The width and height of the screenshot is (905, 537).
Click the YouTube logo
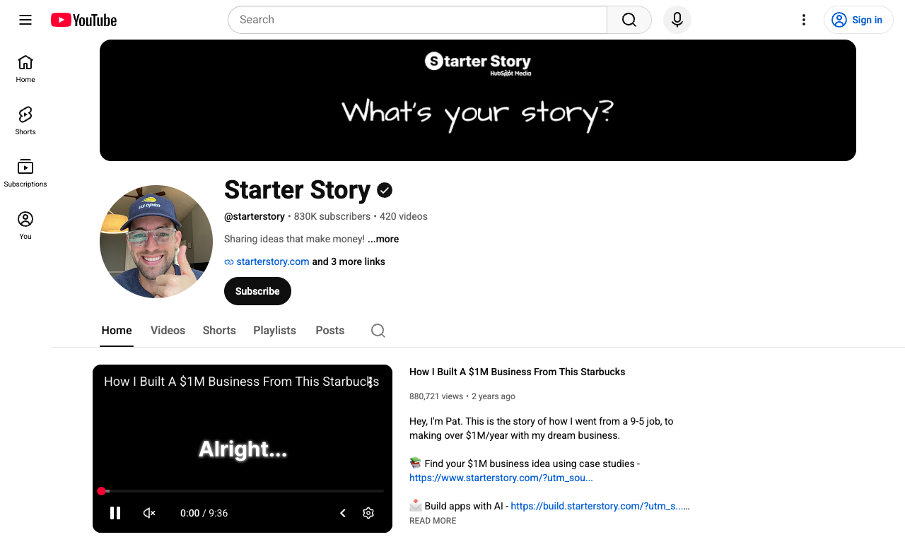(x=83, y=20)
